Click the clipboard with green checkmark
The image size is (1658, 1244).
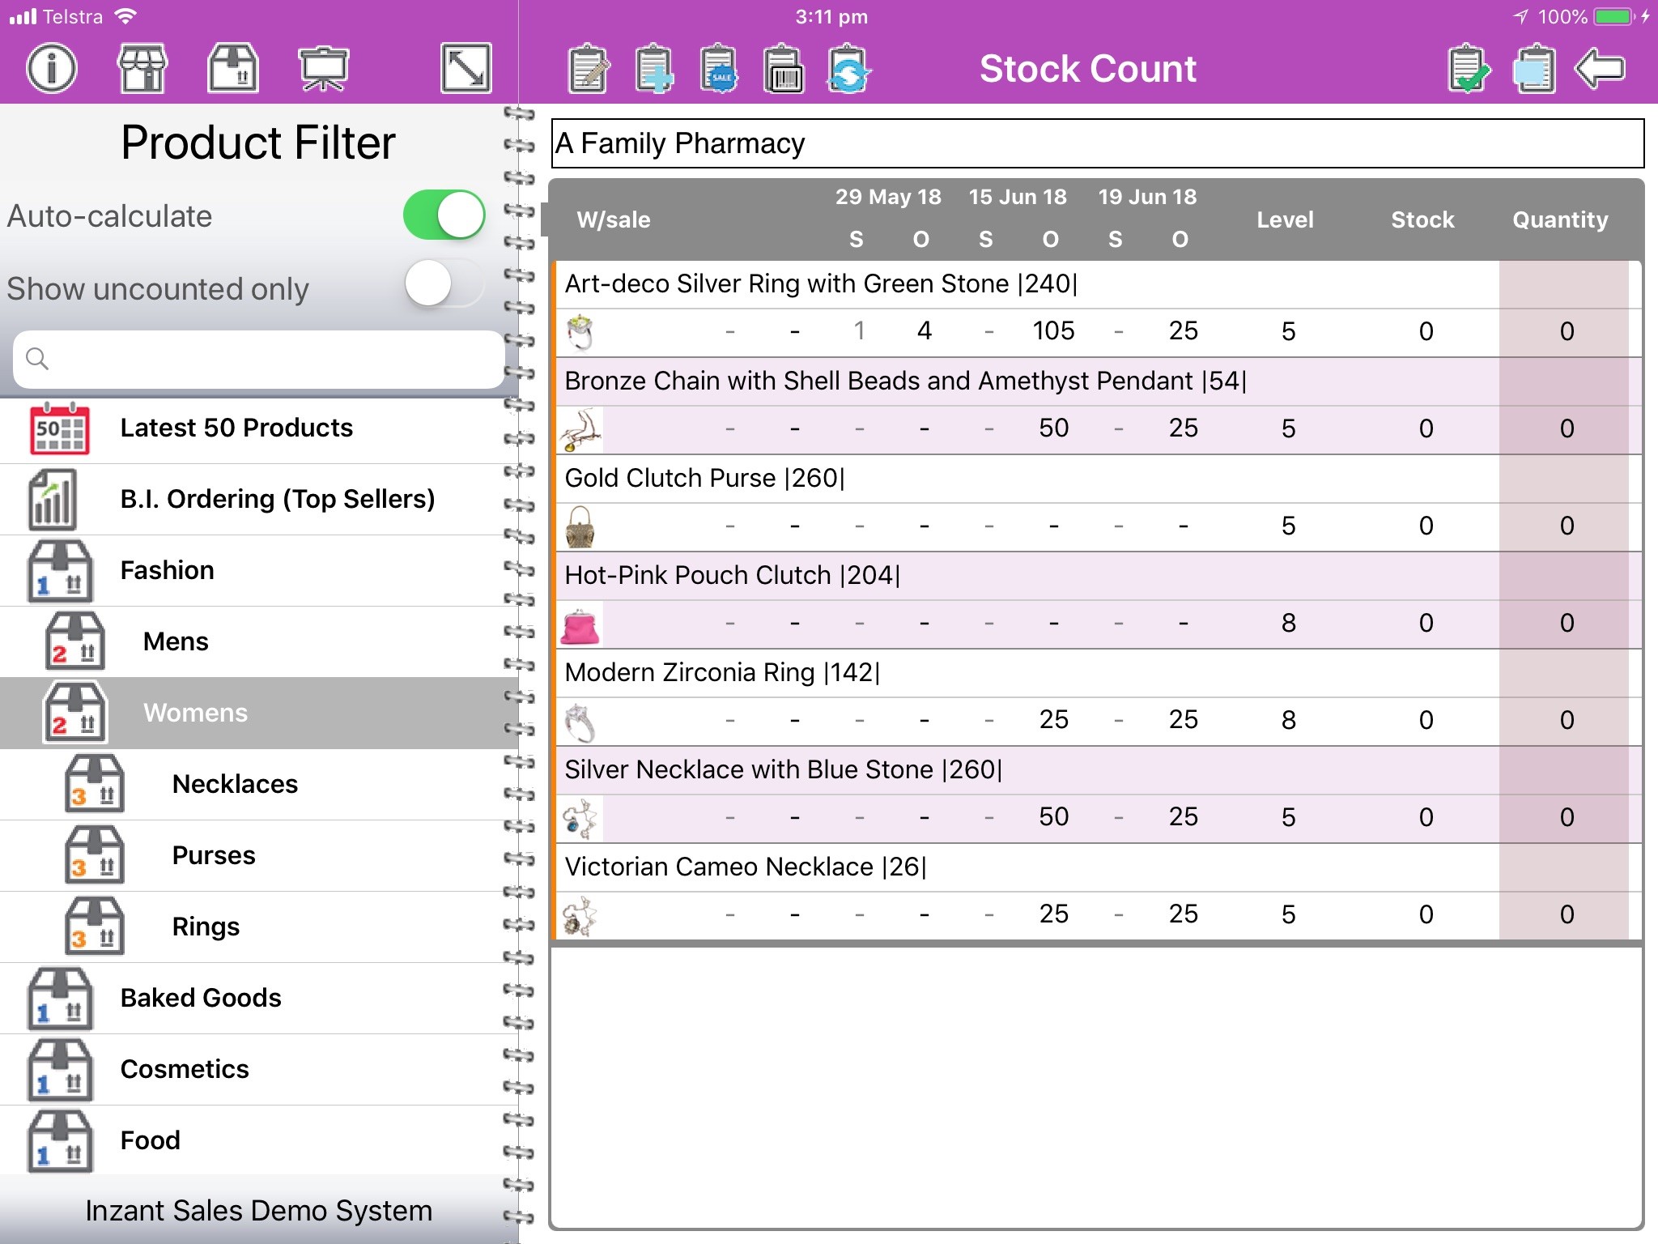(1469, 69)
